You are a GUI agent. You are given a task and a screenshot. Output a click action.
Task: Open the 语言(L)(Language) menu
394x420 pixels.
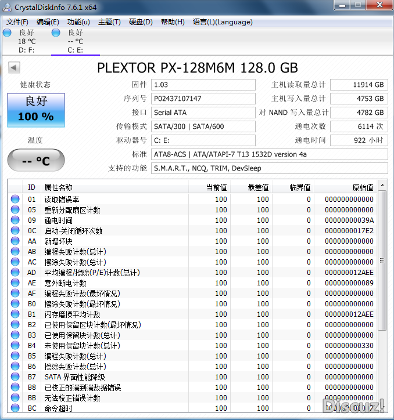click(x=223, y=22)
